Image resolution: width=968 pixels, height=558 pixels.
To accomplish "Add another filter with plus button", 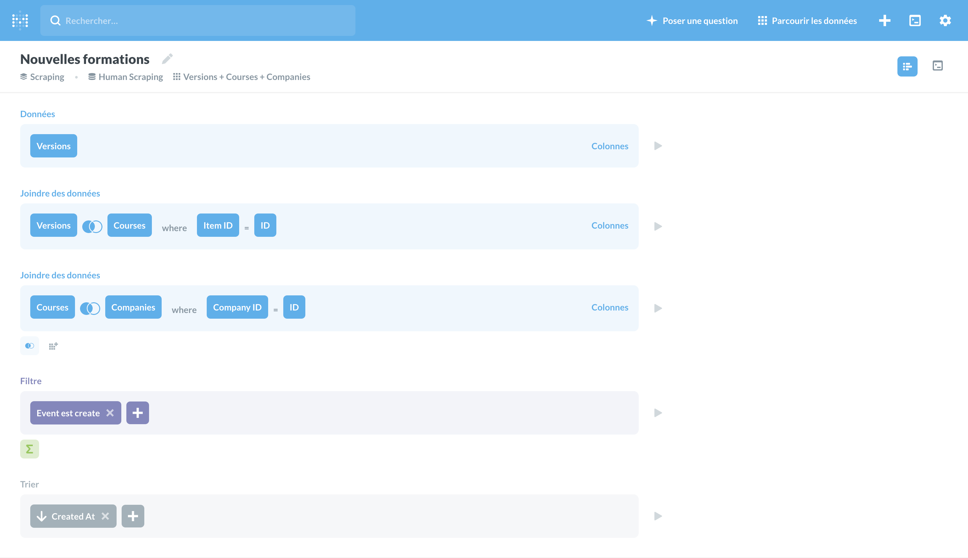I will (x=138, y=413).
